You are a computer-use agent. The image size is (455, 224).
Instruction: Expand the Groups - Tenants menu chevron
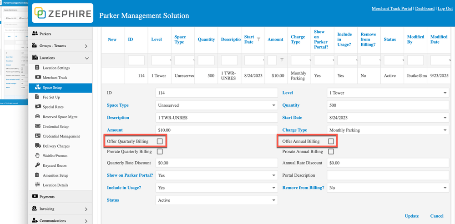(86, 46)
